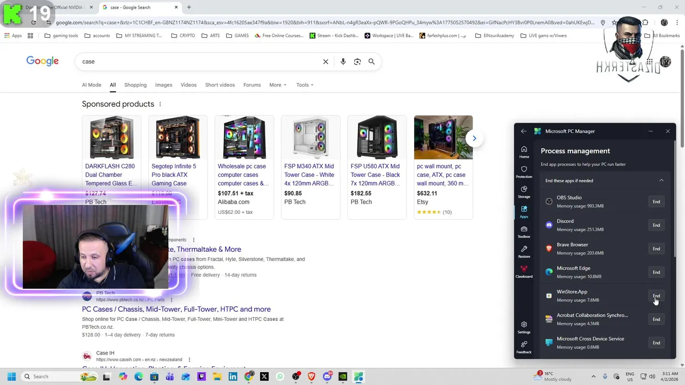Switch to Forums results tab
This screenshot has height=385, width=685.
point(252,85)
